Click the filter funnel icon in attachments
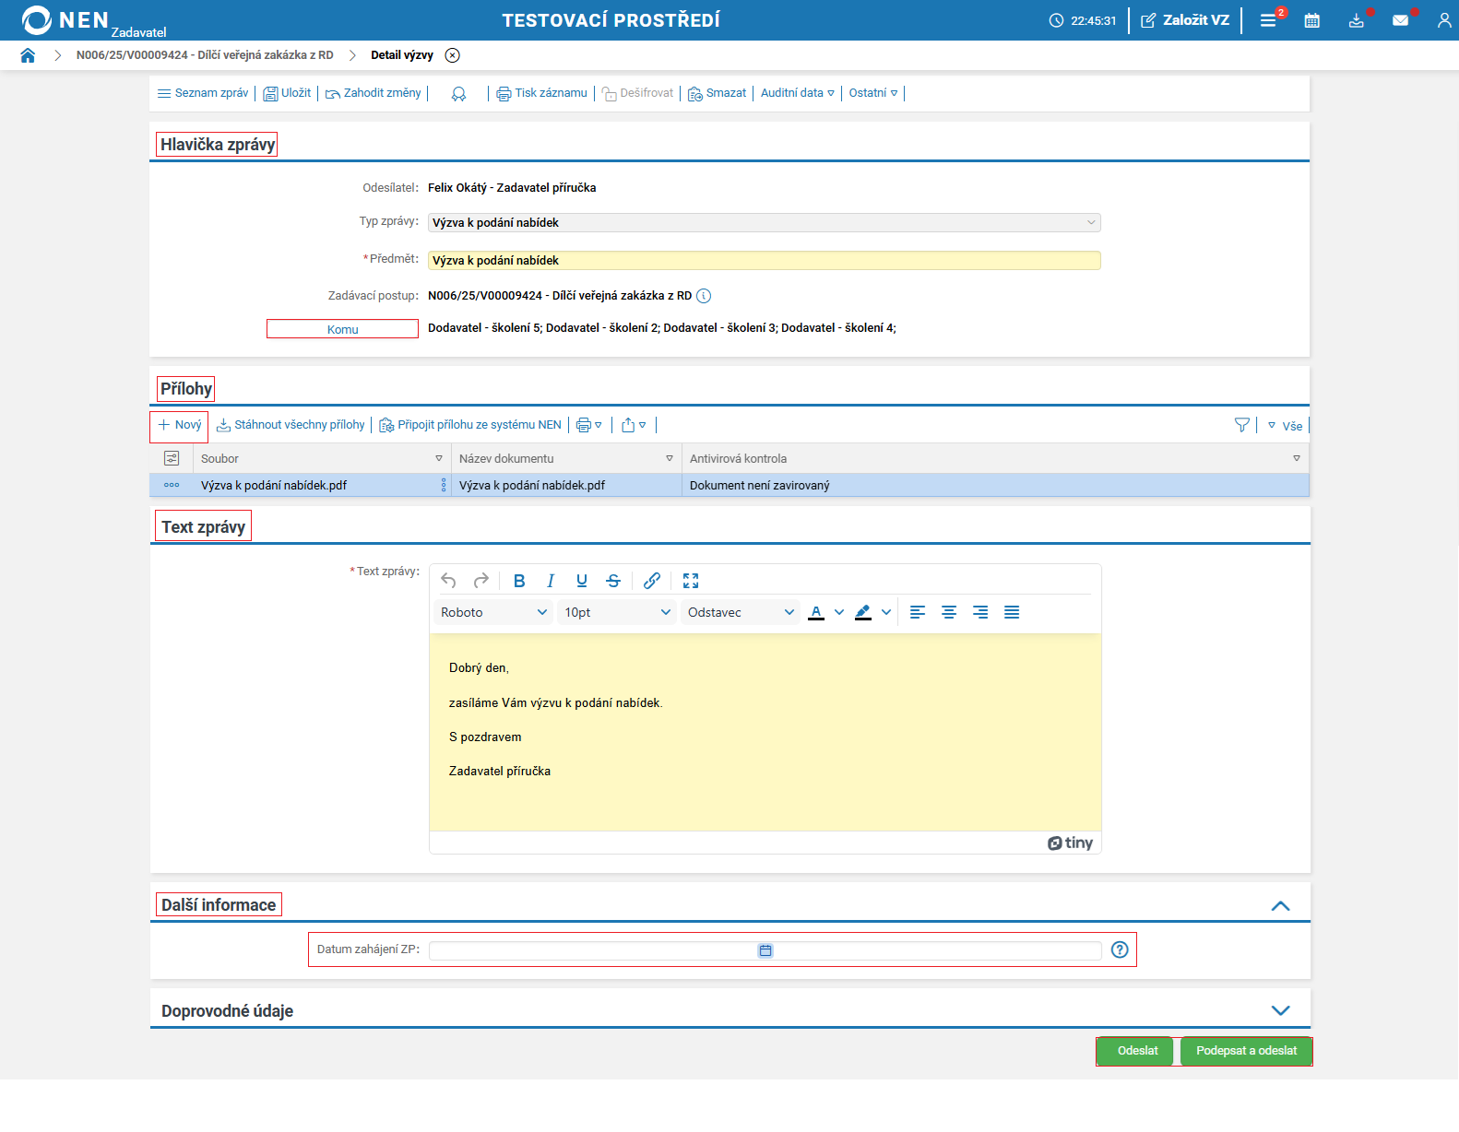The height and width of the screenshot is (1132, 1459). (1241, 425)
